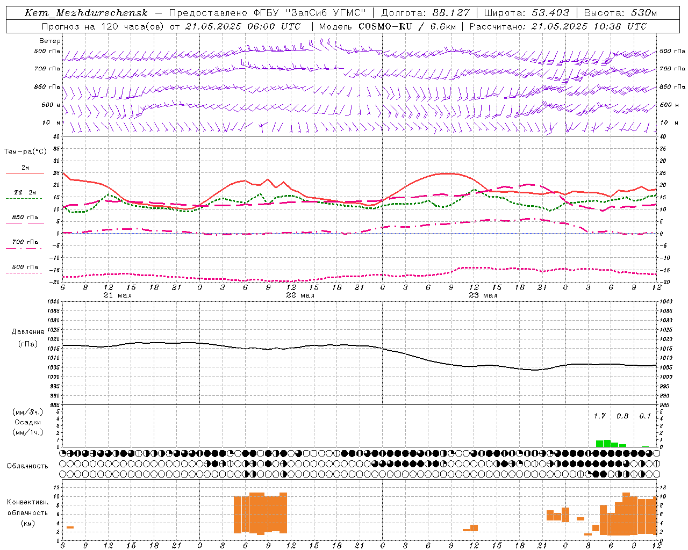Click the 23 мая date label

click(x=483, y=295)
